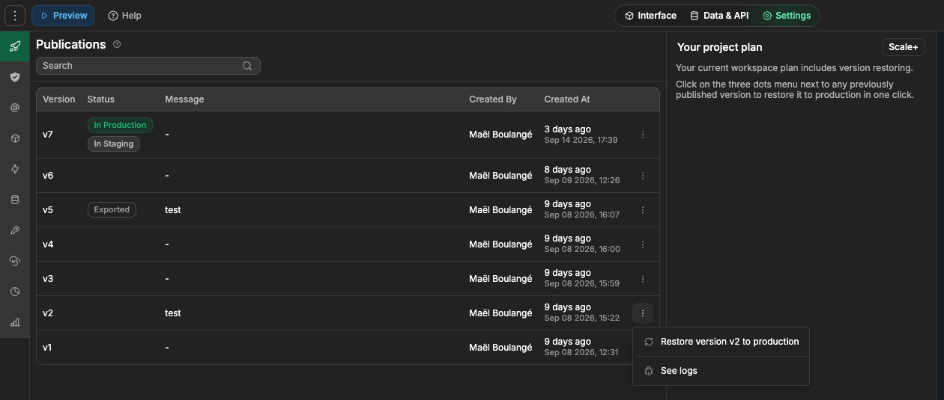Open Help in the top bar
This screenshot has width=944, height=400.
pyautogui.click(x=124, y=16)
